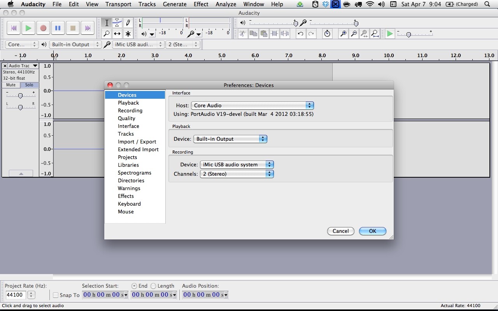The width and height of the screenshot is (498, 311).
Task: Open the Analyze menu in menu bar
Action: point(226,4)
